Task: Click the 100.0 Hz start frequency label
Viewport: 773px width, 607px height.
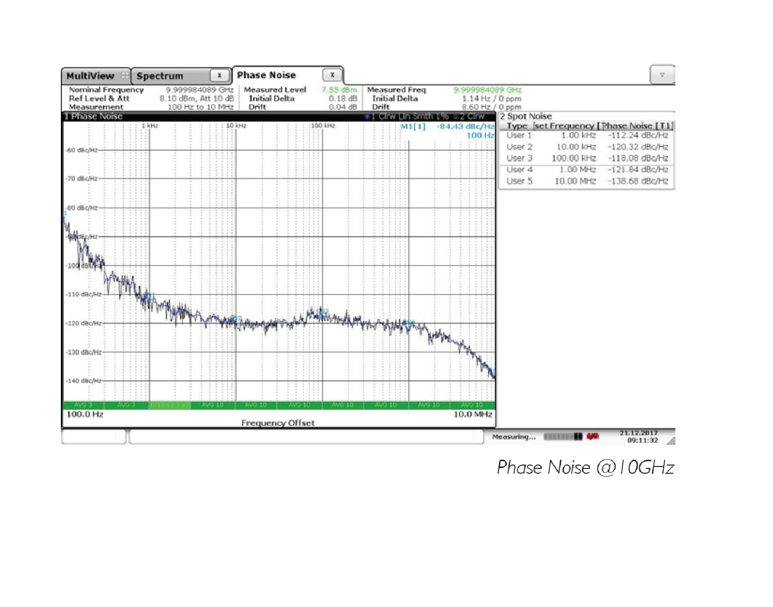Action: [85, 414]
